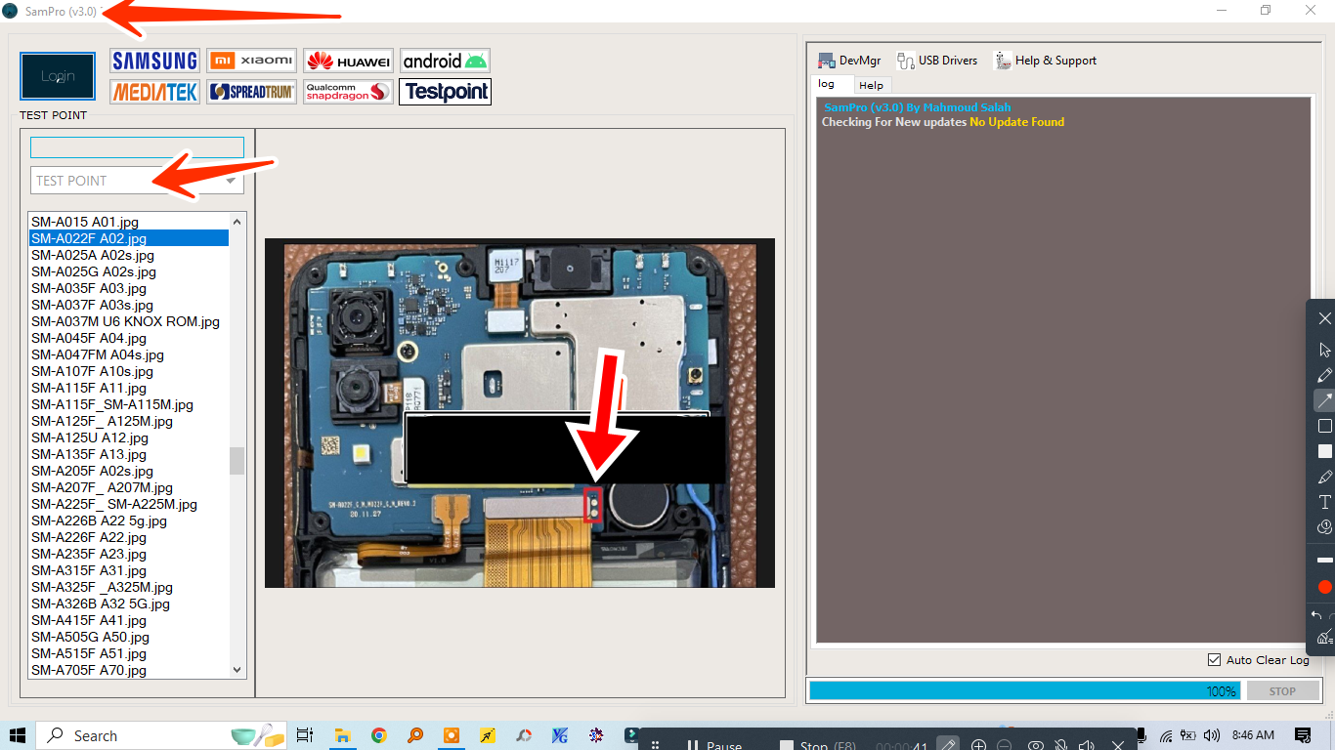Image resolution: width=1335 pixels, height=750 pixels.
Task: Close the annotation toolbar with X
Action: click(1324, 318)
